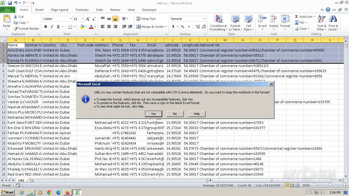Open Cell Styles gallery
349x196 pixels.
point(248,23)
